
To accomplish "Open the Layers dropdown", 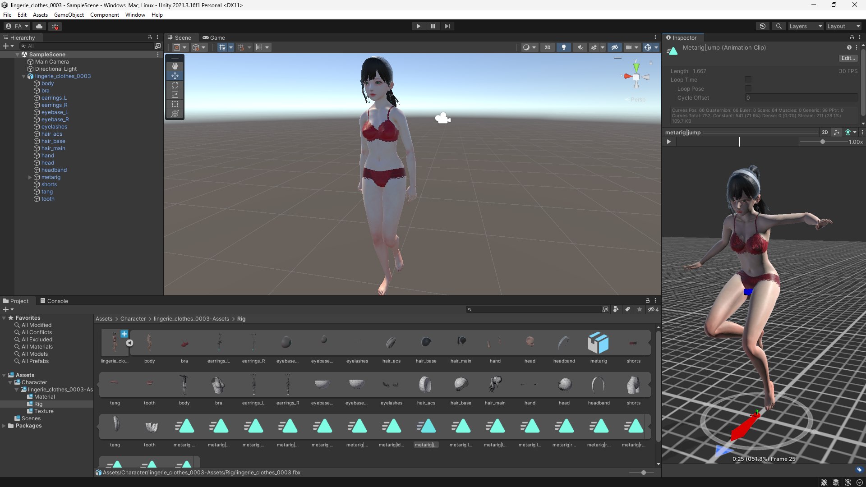I will 805,26.
